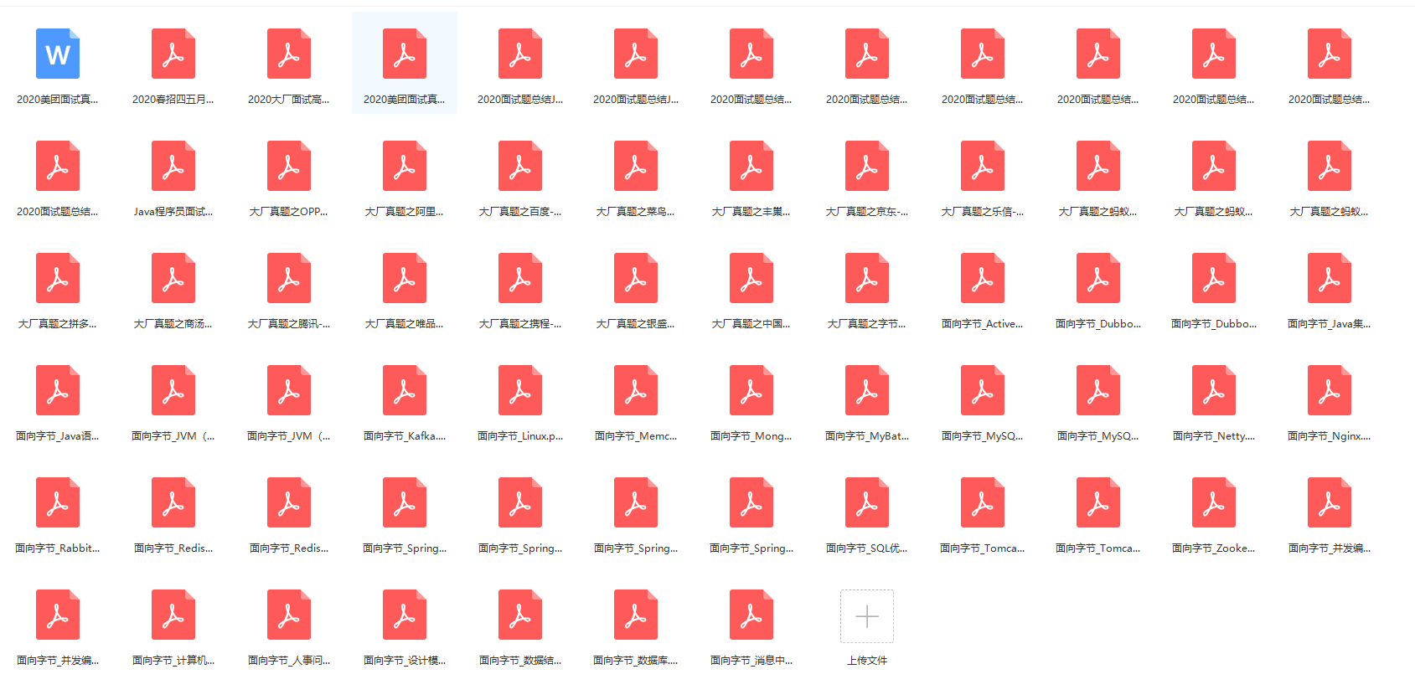Click the 面向字节_Kafka.... PDF

click(405, 390)
